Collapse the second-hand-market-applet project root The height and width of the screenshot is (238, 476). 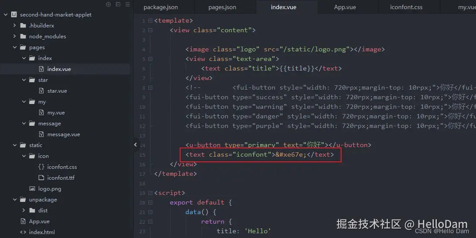click(x=6, y=14)
